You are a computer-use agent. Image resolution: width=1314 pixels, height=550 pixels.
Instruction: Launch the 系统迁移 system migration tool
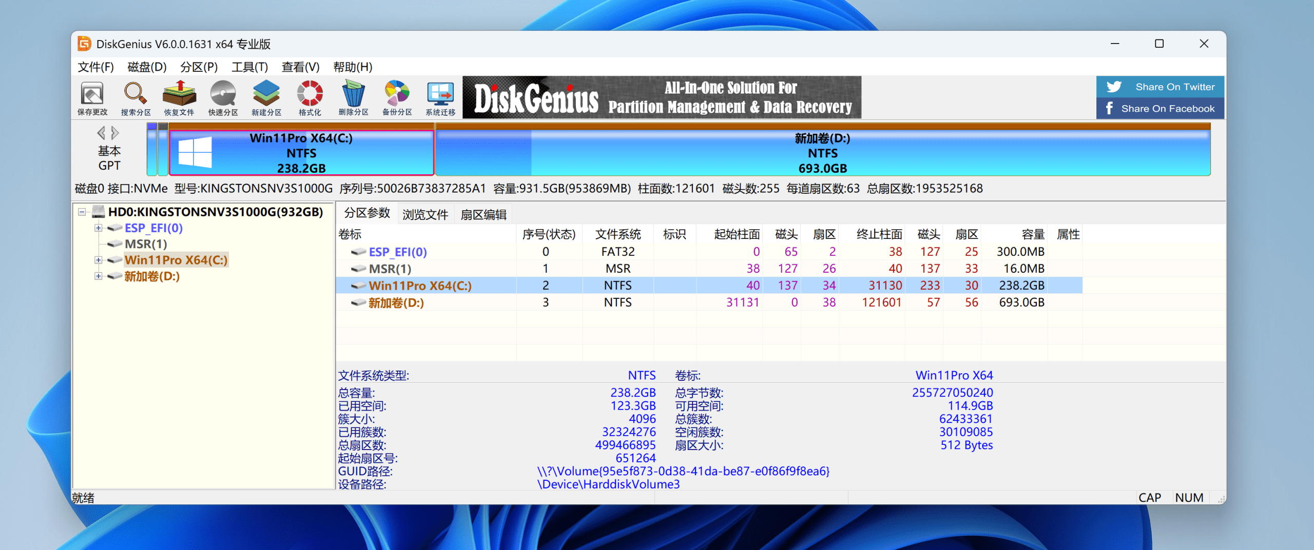440,98
